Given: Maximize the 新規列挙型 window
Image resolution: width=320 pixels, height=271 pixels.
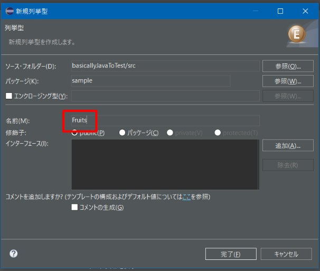Looking at the screenshot, I should coord(280,11).
